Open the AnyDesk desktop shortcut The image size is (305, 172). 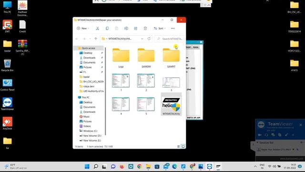click(7, 123)
